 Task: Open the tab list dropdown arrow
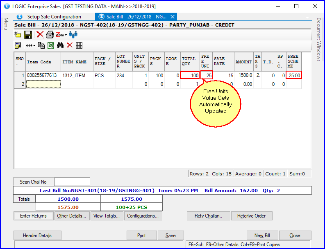click(307, 17)
